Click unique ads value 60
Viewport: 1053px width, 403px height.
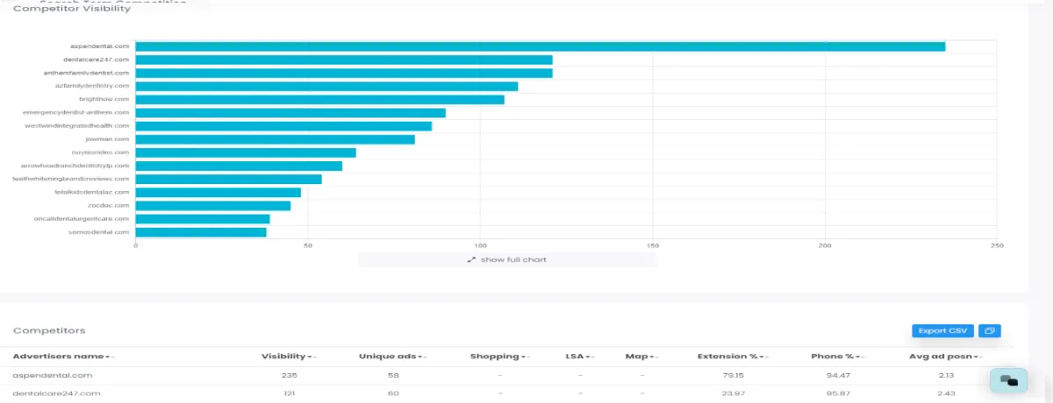(x=392, y=393)
